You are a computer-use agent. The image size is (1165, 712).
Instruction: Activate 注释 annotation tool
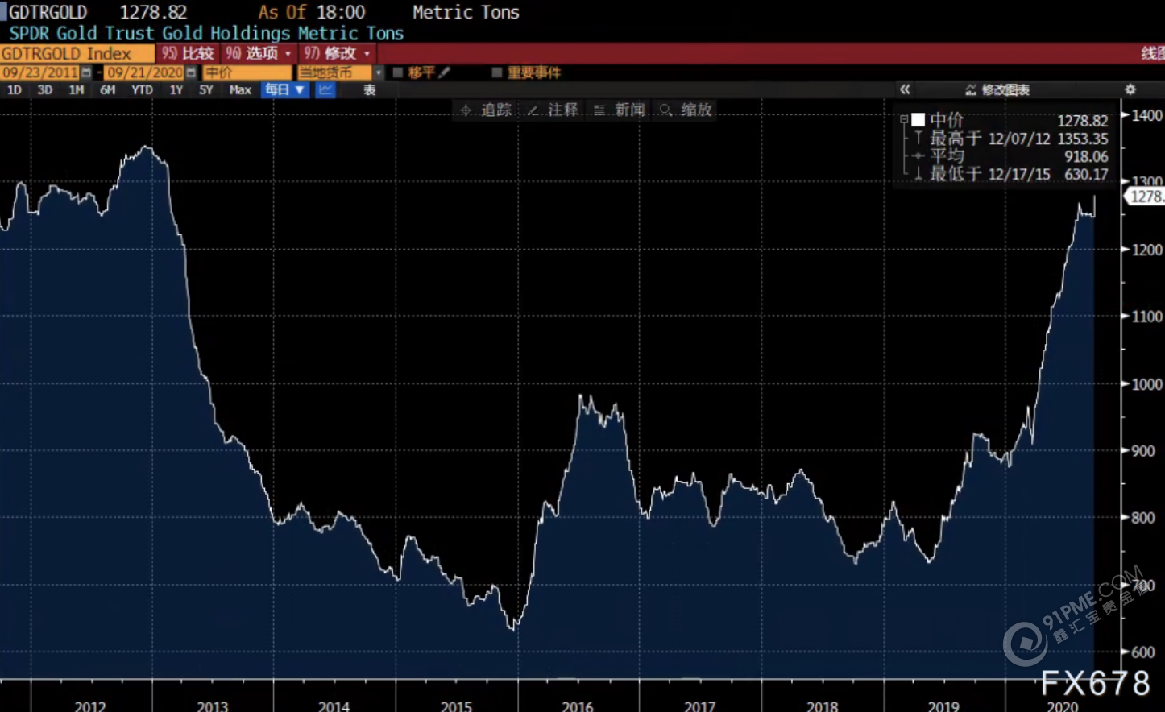[x=553, y=110]
